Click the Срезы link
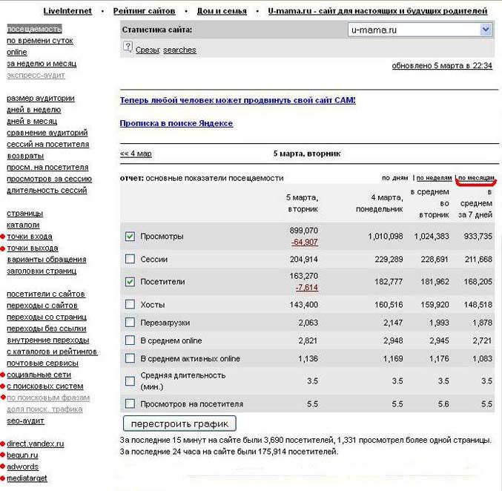This screenshot has width=502, height=491. pos(148,50)
